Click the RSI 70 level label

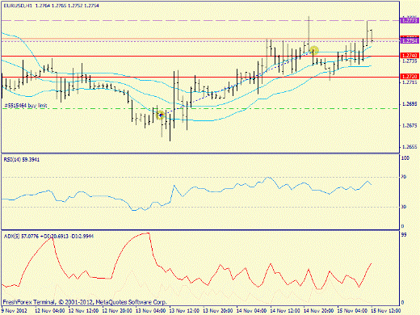(404, 177)
